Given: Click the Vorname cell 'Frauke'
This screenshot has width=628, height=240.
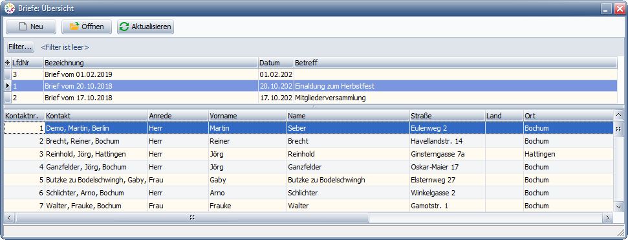Looking at the screenshot, I should (248, 206).
